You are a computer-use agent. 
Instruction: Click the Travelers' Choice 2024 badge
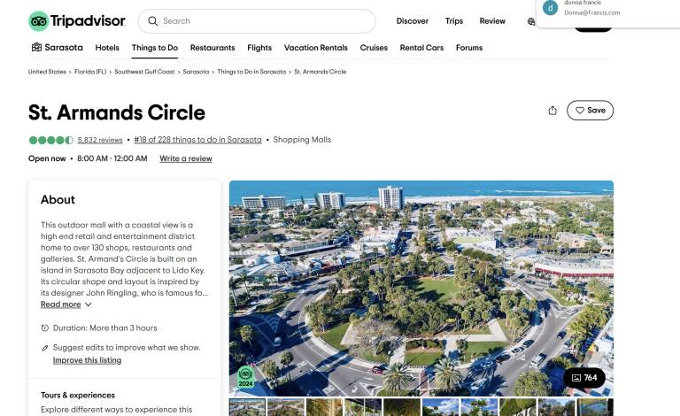pyautogui.click(x=245, y=376)
